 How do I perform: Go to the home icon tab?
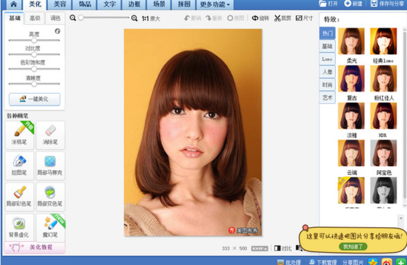point(13,4)
